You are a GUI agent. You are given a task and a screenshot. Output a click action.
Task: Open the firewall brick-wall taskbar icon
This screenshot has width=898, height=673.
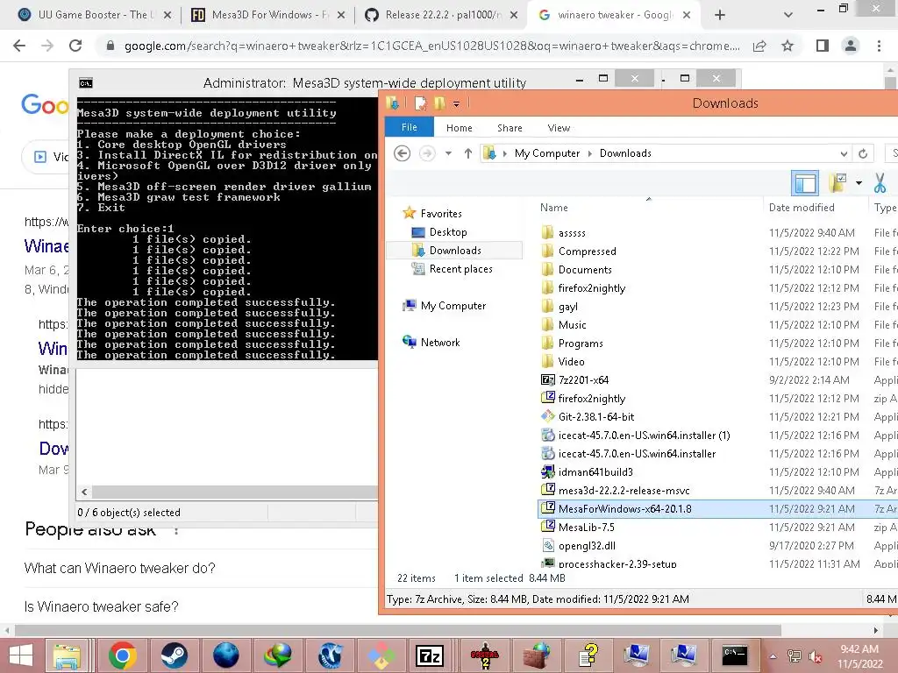coord(537,655)
